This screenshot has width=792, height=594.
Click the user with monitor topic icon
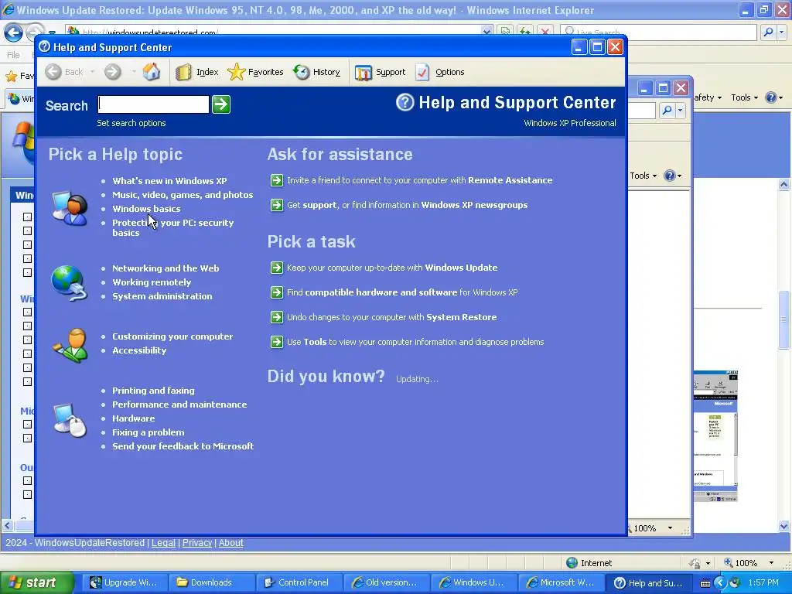70,207
